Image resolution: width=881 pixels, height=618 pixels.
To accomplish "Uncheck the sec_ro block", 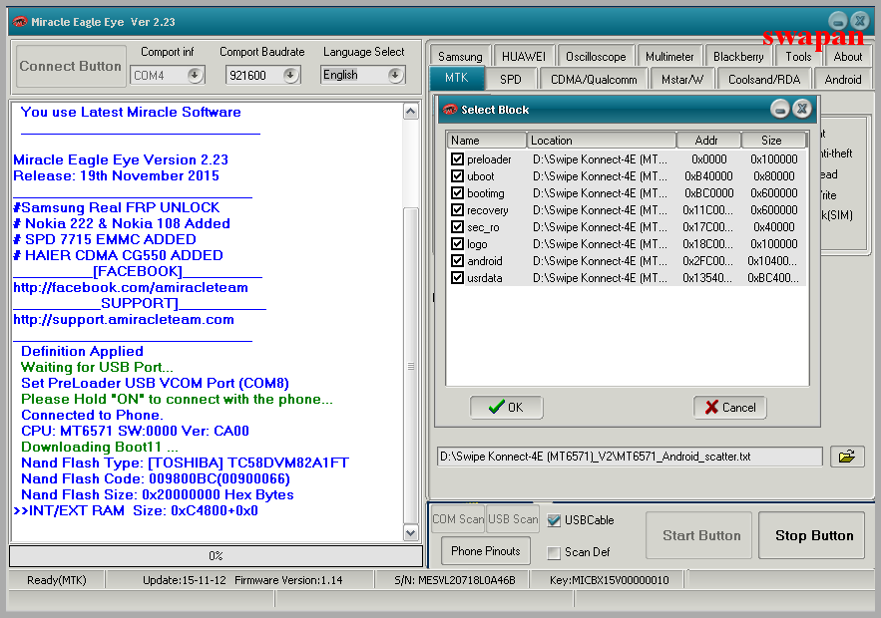I will click(457, 227).
